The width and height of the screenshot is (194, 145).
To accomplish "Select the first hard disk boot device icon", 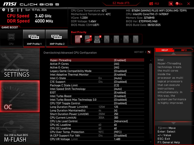I will tap(79, 39).
